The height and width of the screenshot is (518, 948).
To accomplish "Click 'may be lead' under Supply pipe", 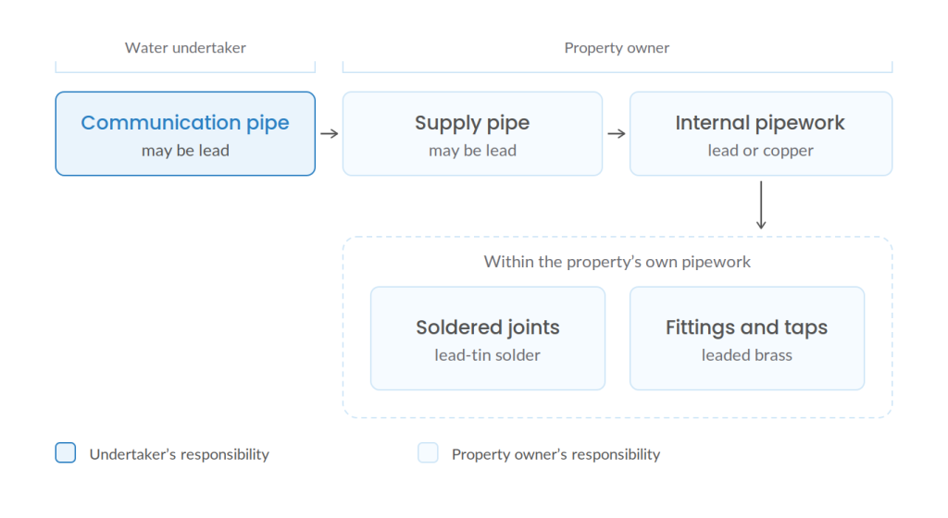I will click(x=472, y=151).
